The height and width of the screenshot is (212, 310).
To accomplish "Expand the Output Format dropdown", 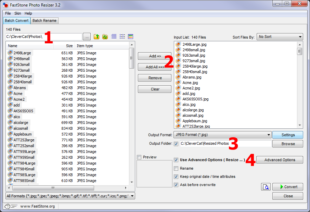I will pyautogui.click(x=222, y=135).
